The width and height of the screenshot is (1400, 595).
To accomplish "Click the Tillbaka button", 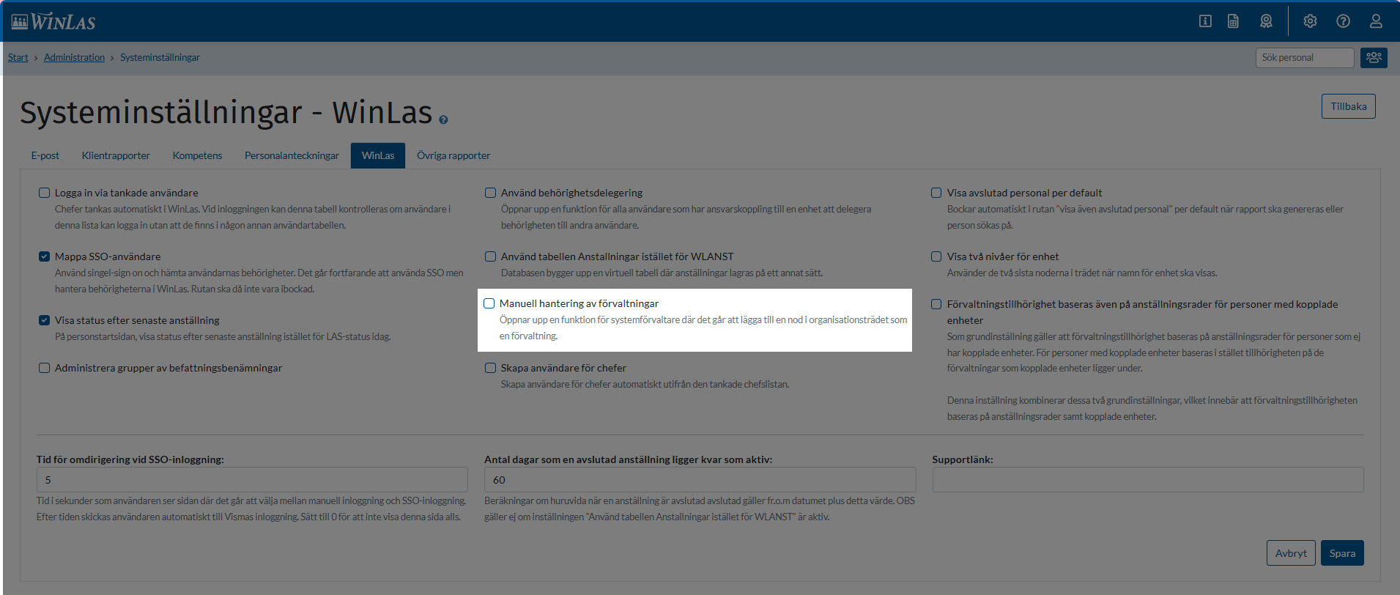I will (x=1348, y=106).
